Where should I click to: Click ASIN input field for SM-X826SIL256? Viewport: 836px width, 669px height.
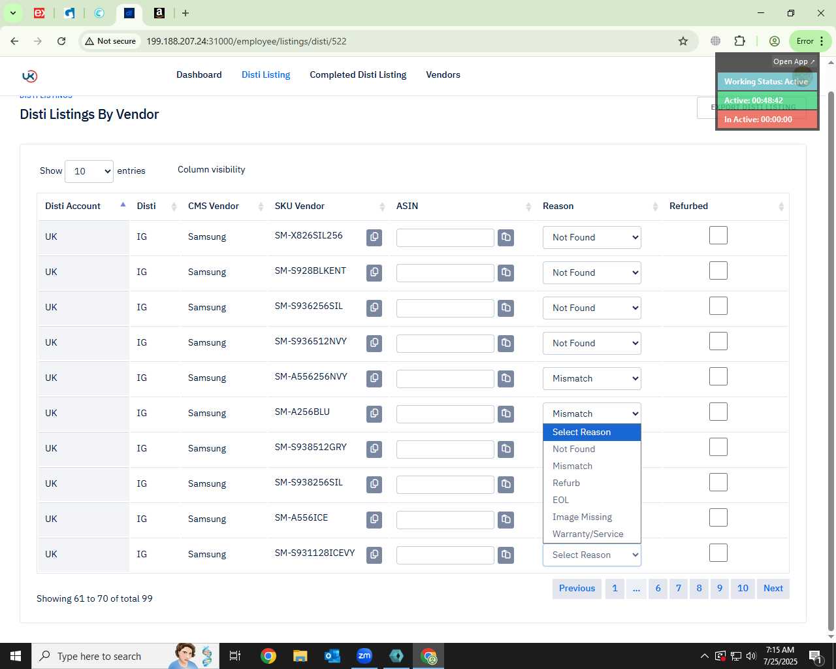click(445, 238)
